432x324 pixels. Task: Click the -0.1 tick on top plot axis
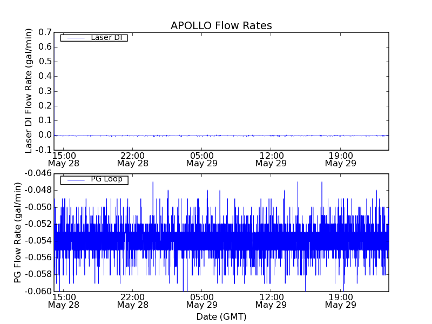coord(43,150)
